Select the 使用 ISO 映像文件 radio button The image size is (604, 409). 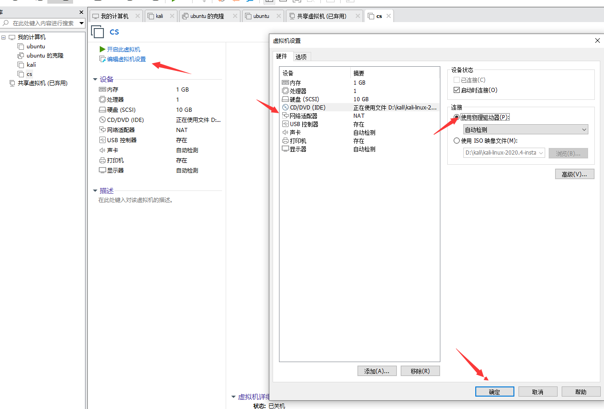pos(456,141)
